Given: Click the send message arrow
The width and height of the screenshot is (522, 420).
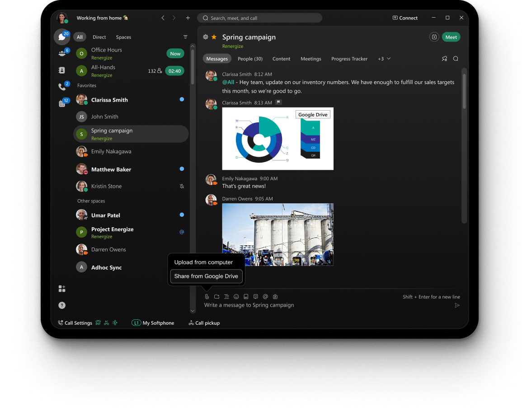Looking at the screenshot, I should coord(457,305).
